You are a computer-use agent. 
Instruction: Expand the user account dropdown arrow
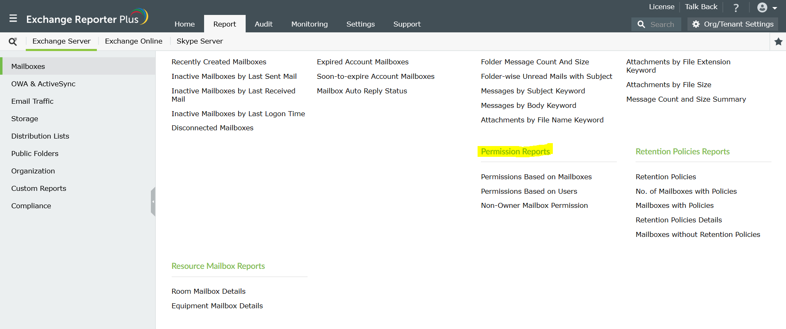[775, 8]
